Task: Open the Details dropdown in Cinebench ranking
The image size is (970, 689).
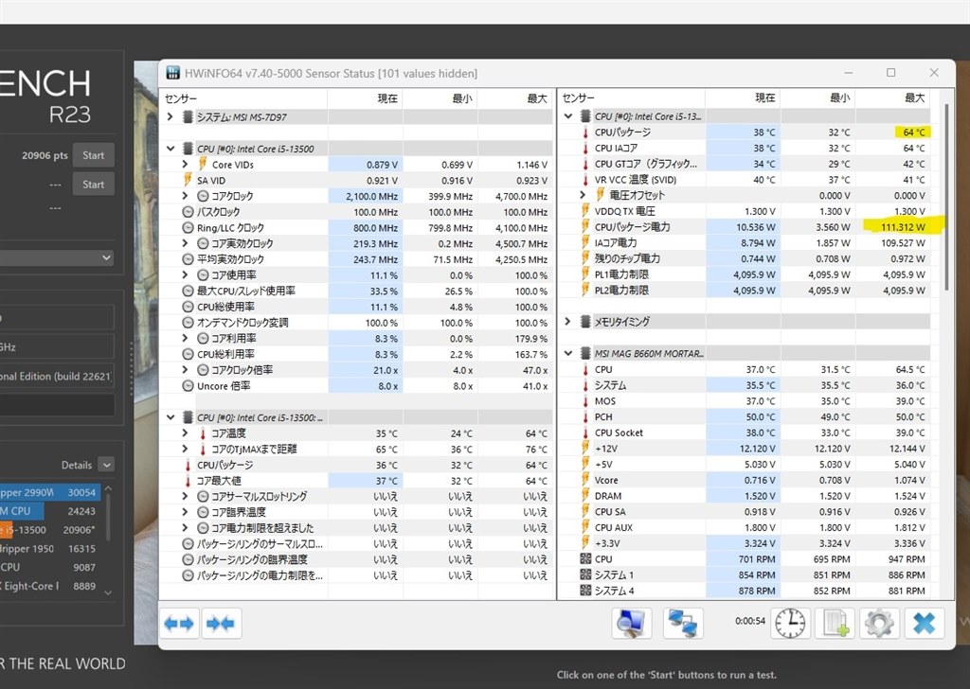Action: [x=106, y=465]
